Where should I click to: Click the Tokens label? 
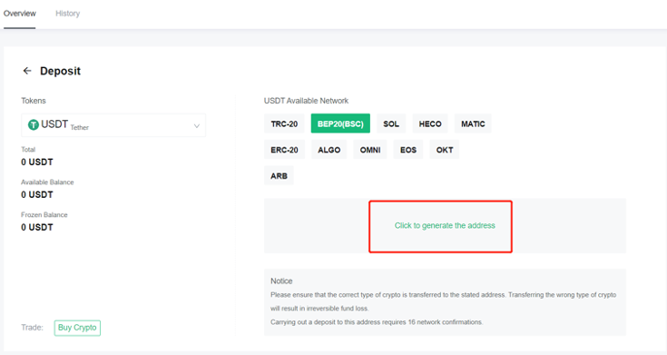tap(34, 101)
